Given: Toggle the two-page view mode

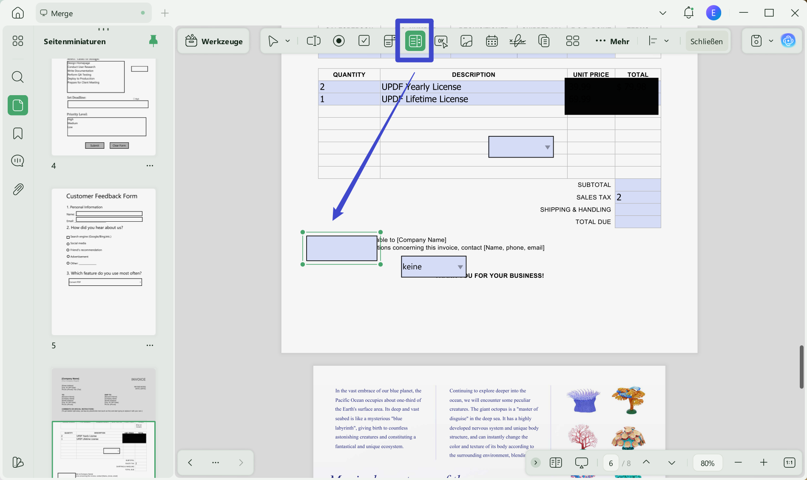Looking at the screenshot, I should (556, 463).
